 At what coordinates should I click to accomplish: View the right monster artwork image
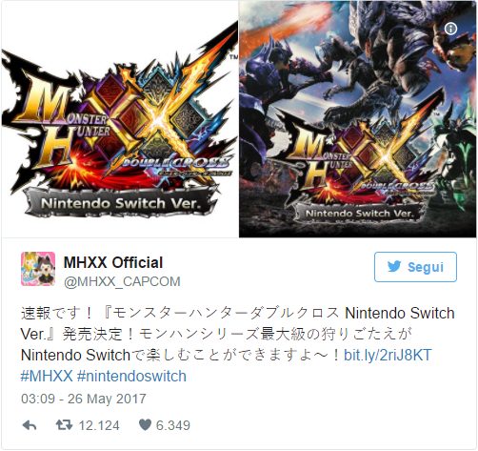(x=358, y=118)
